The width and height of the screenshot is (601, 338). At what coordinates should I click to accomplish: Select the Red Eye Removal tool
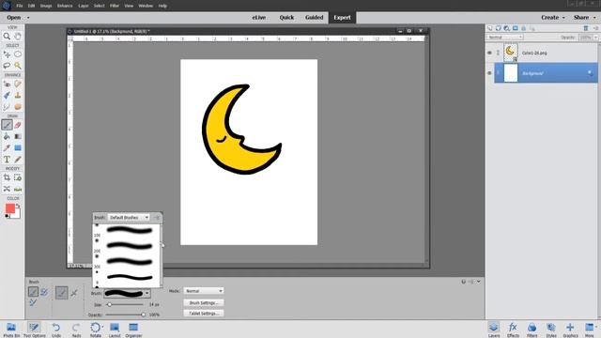pyautogui.click(x=7, y=84)
